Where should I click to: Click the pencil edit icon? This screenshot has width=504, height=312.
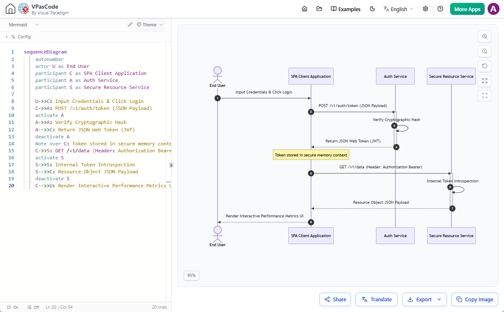[130, 25]
